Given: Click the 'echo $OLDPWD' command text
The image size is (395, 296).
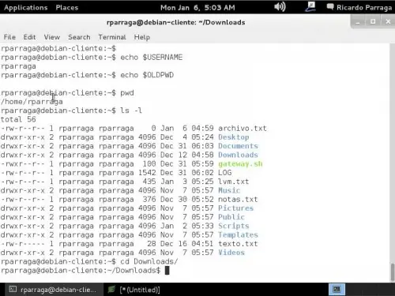Looking at the screenshot, I should (147, 75).
